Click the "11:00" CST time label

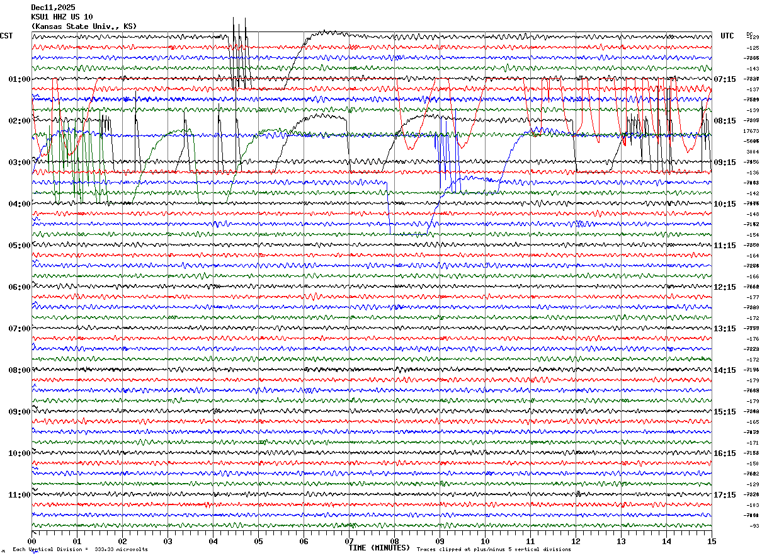pos(20,495)
